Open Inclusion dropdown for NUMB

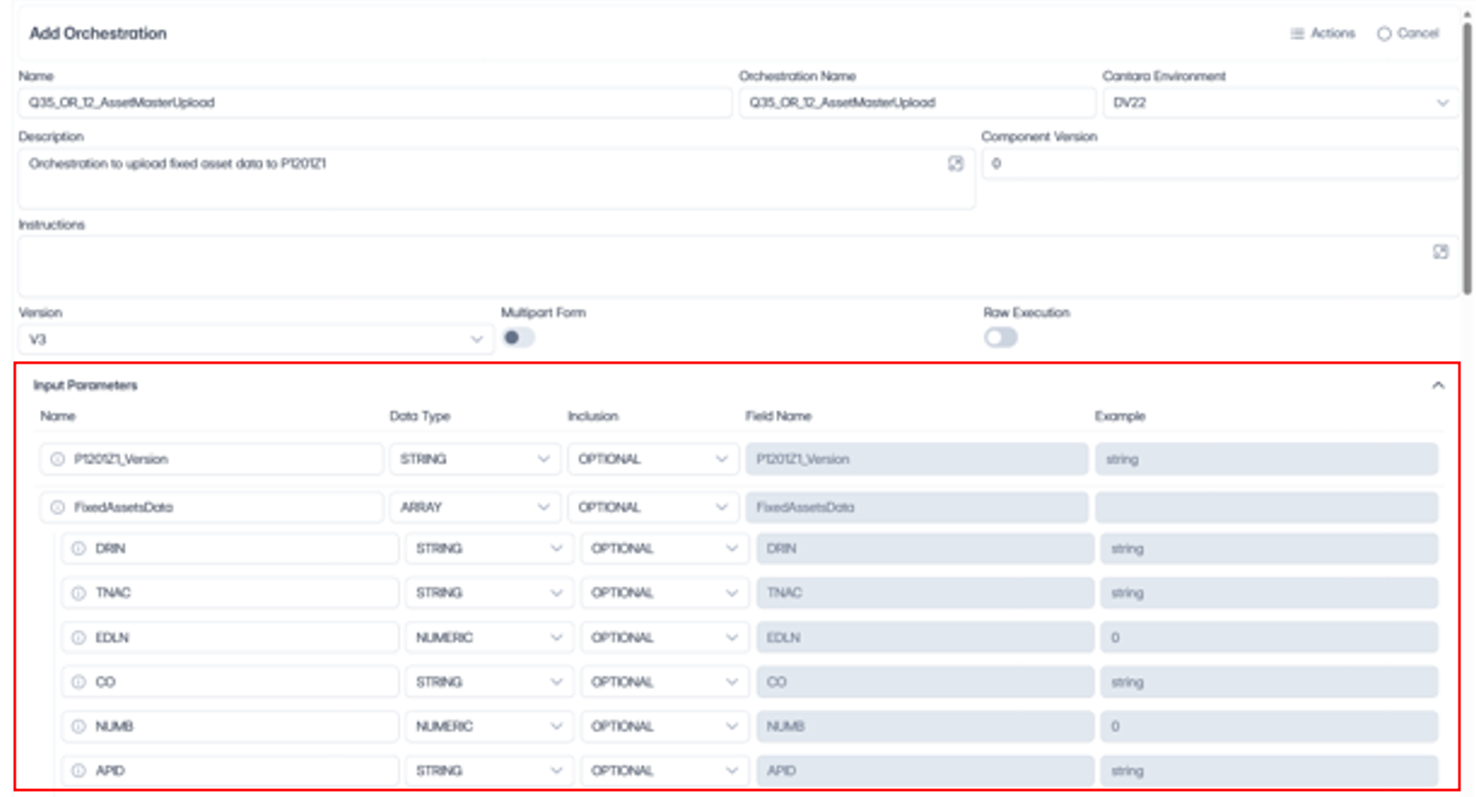pos(664,726)
